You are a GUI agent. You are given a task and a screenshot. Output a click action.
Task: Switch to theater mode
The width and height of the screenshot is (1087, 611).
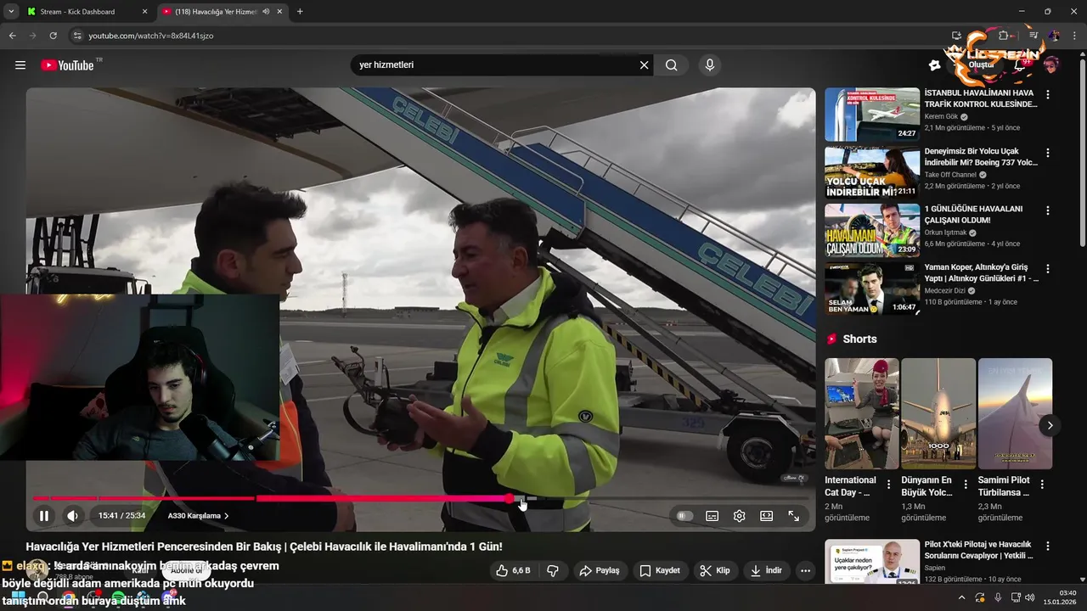point(767,515)
